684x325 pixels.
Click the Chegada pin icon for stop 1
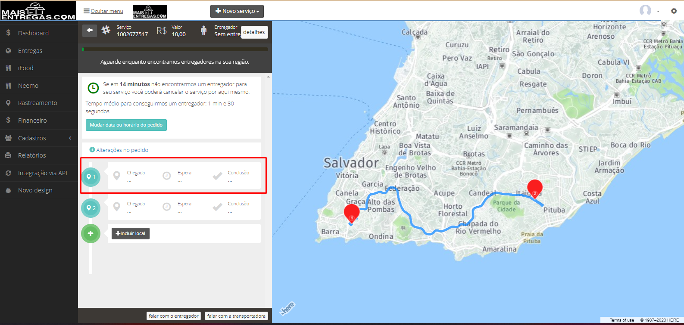pos(116,176)
